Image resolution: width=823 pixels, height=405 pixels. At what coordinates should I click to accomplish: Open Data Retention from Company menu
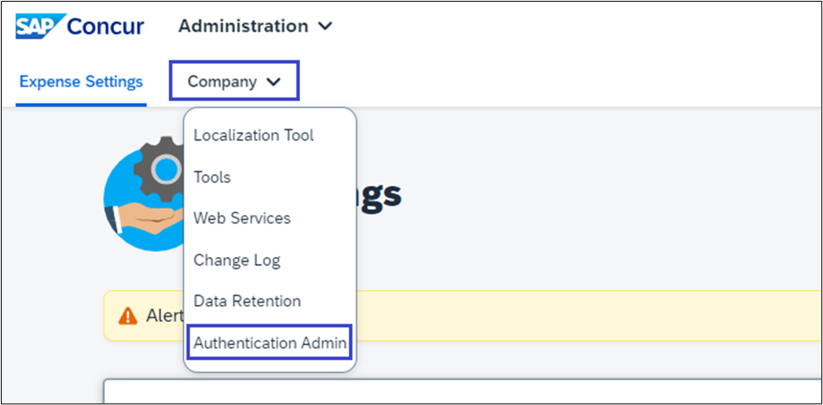tap(247, 301)
